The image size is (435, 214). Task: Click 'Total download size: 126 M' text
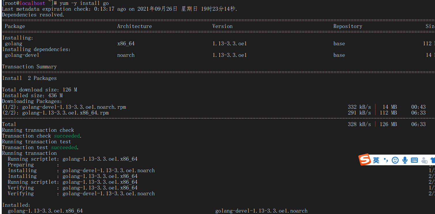pos(39,90)
